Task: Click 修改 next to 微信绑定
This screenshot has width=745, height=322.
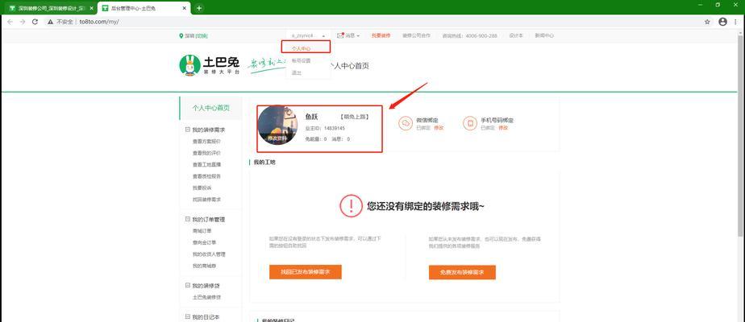Action: pyautogui.click(x=439, y=127)
